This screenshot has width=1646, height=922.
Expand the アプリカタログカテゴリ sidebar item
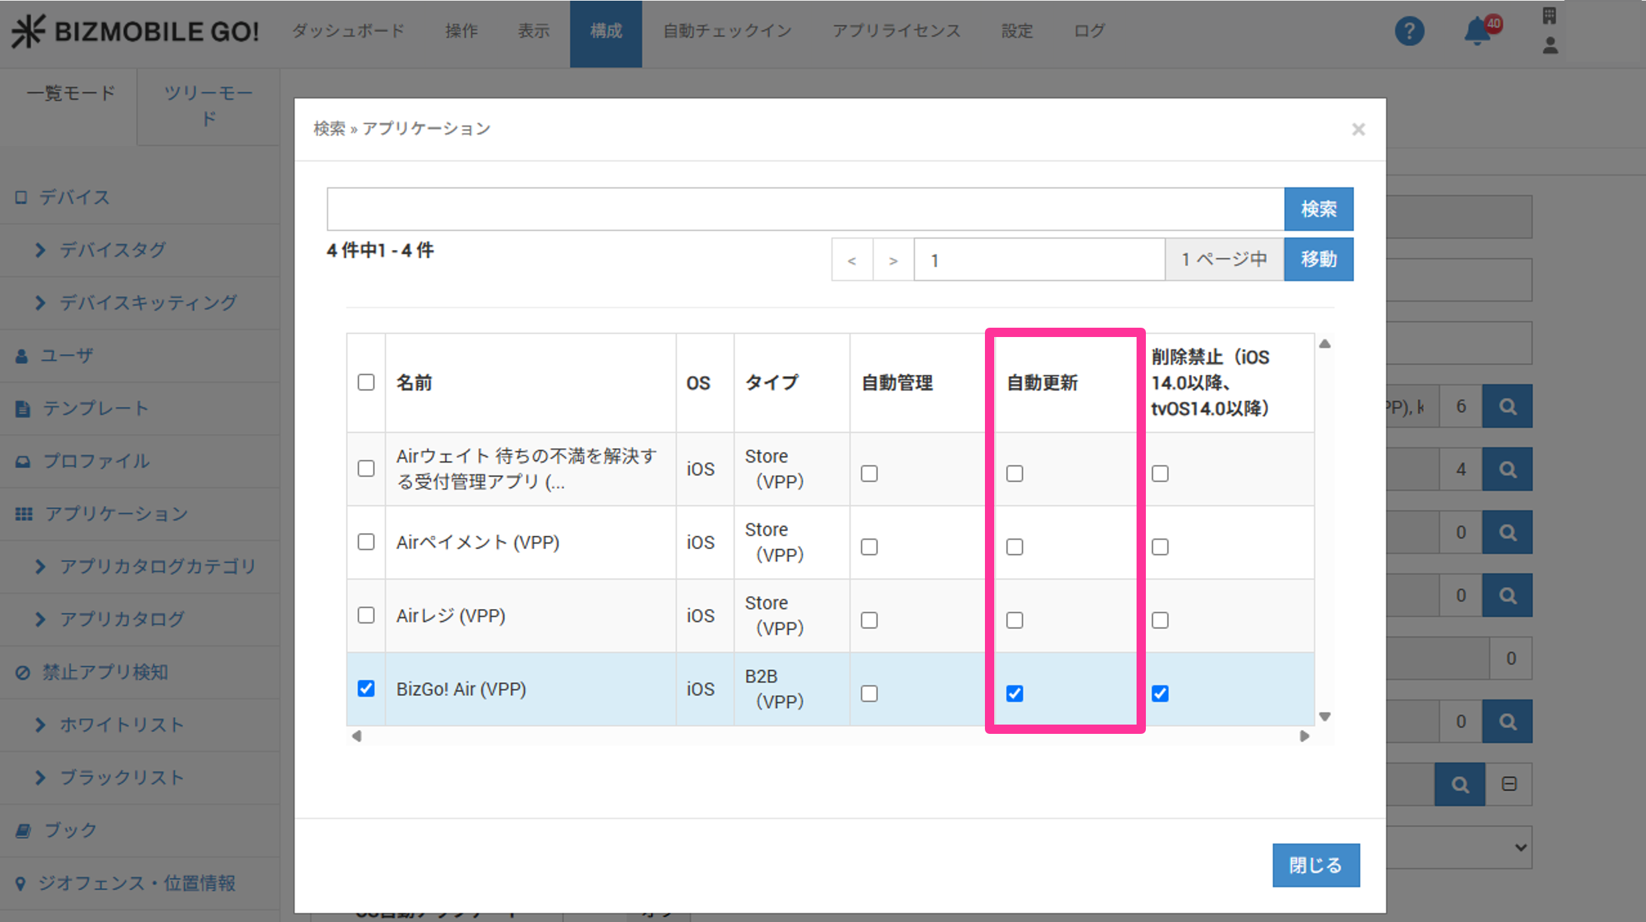point(157,566)
